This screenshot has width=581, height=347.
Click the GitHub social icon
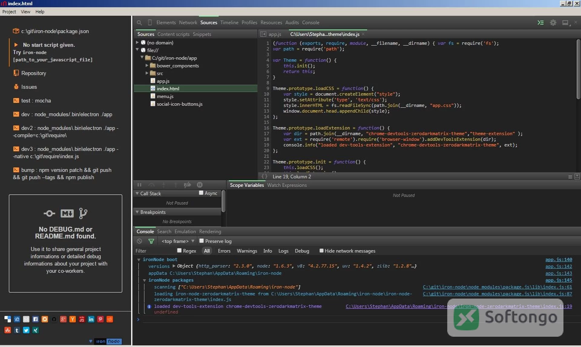point(54,319)
